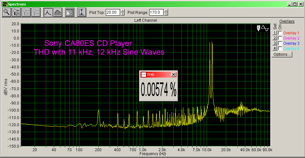Viewport: 305px width, 158px height.
Task: Click the Plot Top value field
Action: 113,13
